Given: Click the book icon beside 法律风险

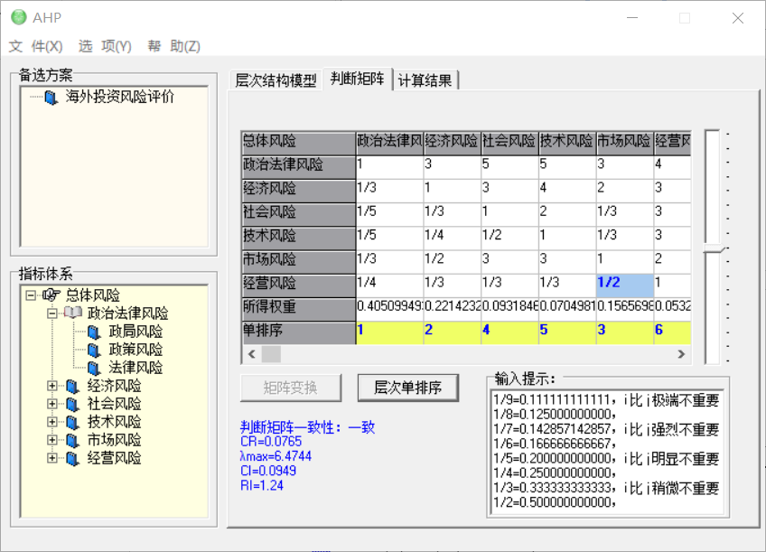Looking at the screenshot, I should point(94,368).
